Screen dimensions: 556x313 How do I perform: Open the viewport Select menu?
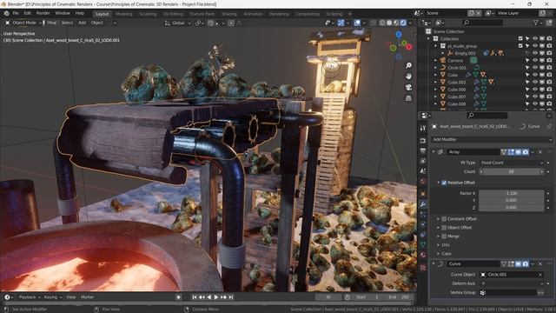(67, 23)
